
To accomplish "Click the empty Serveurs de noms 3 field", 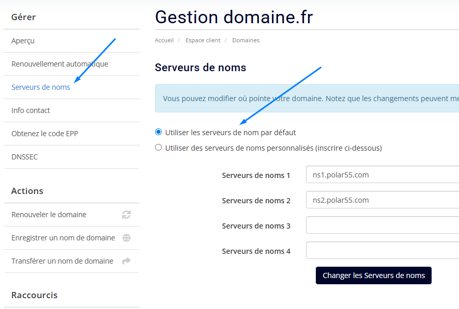I will click(382, 225).
